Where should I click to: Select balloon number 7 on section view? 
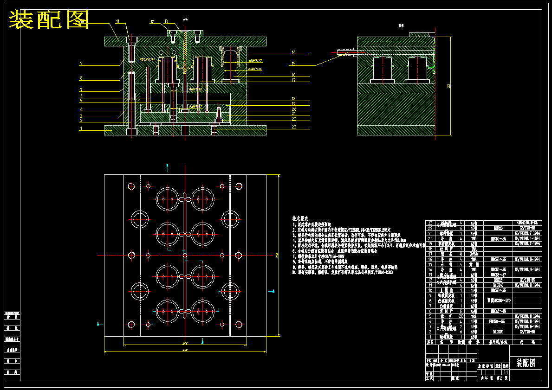[x=81, y=90]
